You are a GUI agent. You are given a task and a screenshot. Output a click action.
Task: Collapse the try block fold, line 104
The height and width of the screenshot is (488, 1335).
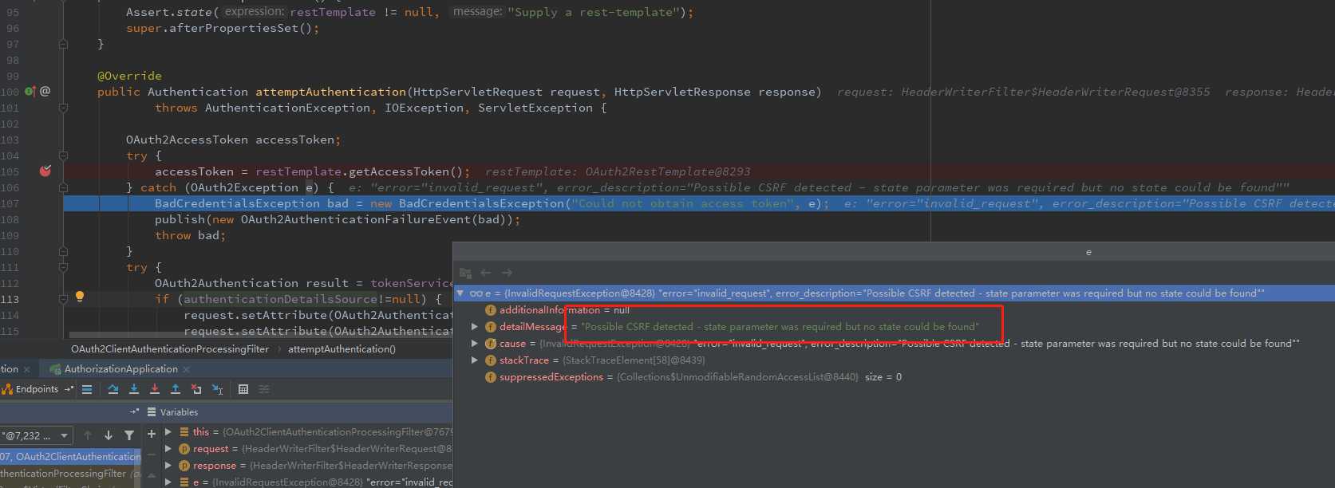coord(63,155)
